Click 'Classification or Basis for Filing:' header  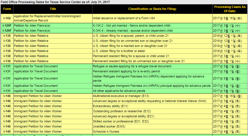152,9
